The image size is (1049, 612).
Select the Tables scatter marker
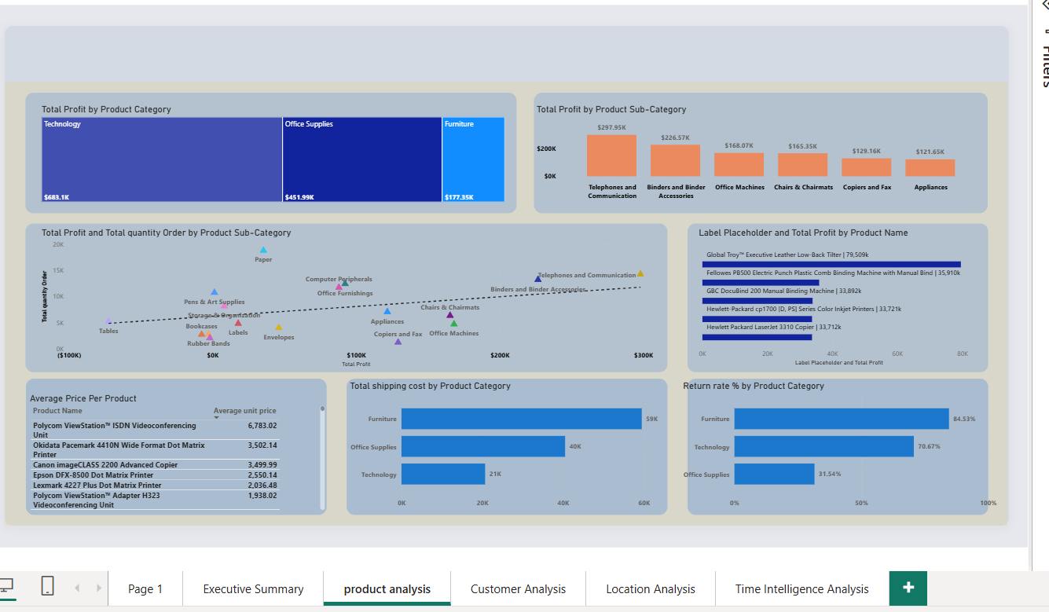(x=108, y=321)
